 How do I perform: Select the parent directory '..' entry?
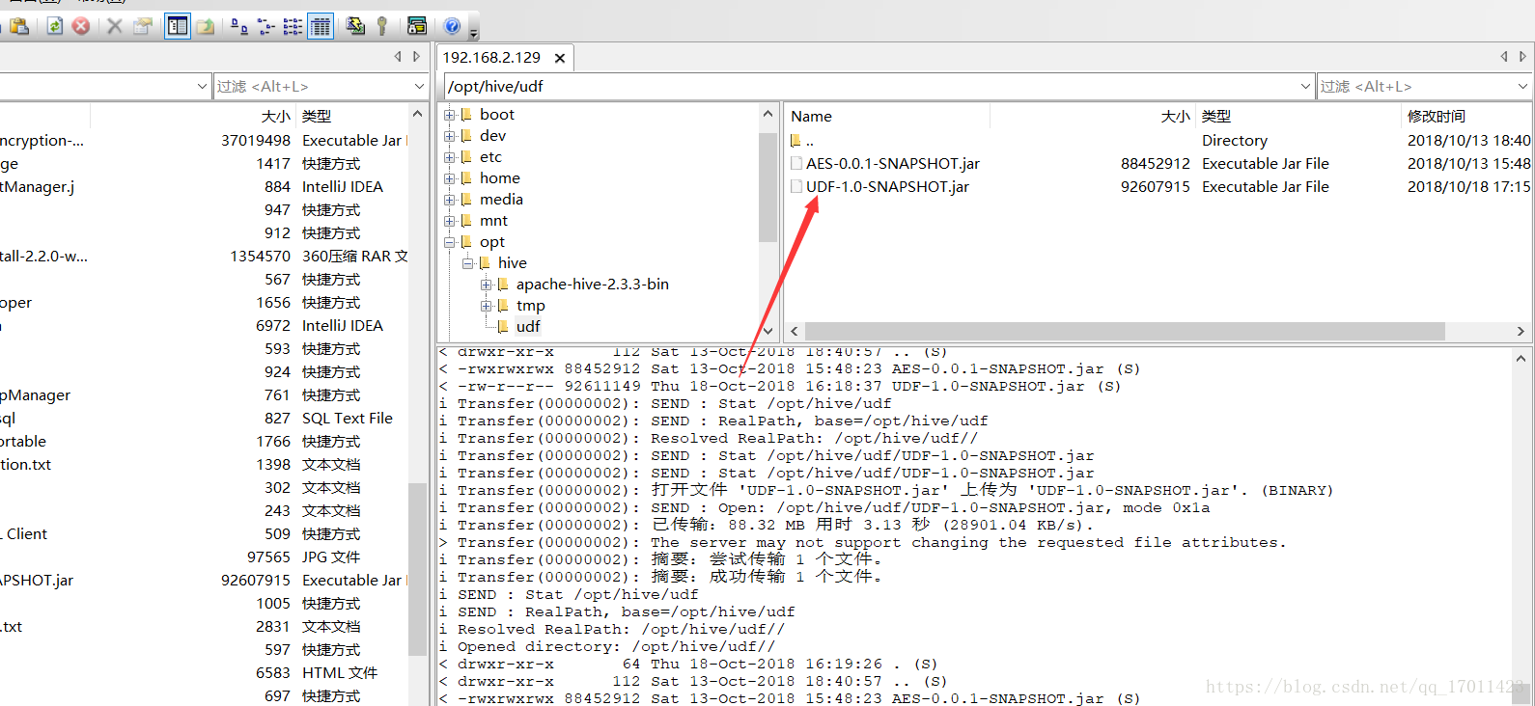pos(802,141)
